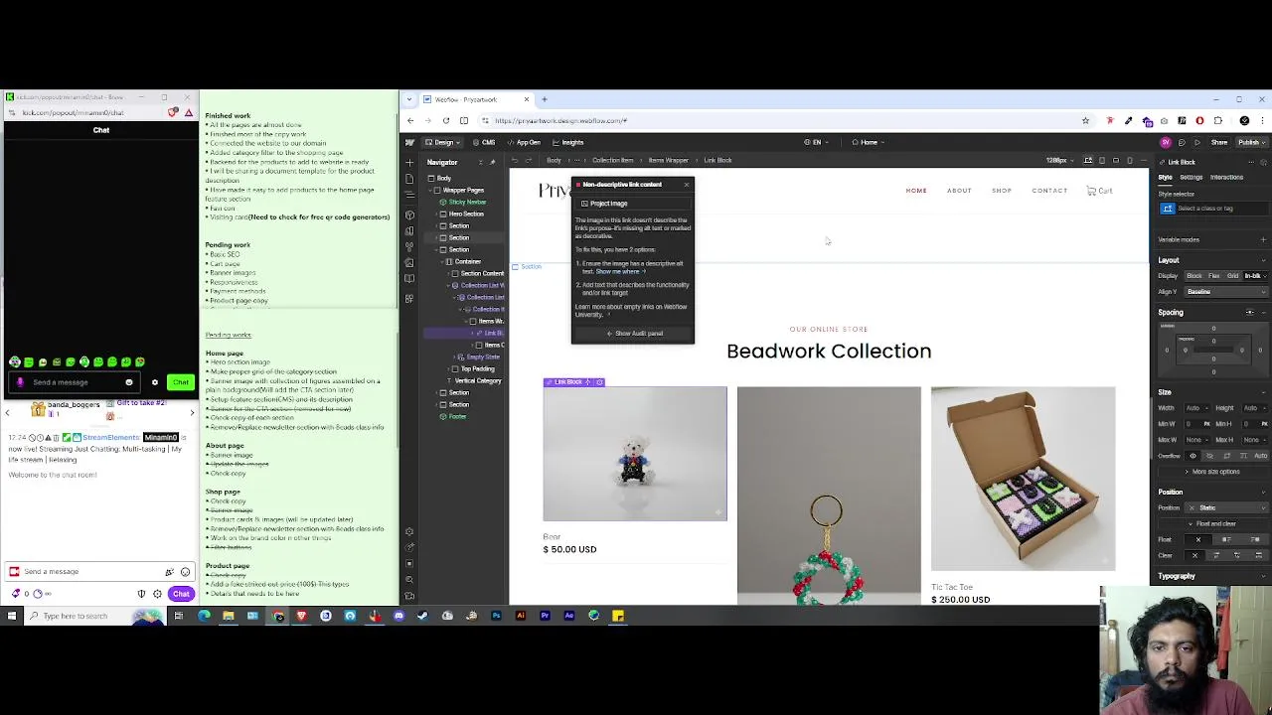Click SHOP in site navigation
This screenshot has width=1272, height=715.
(1002, 191)
